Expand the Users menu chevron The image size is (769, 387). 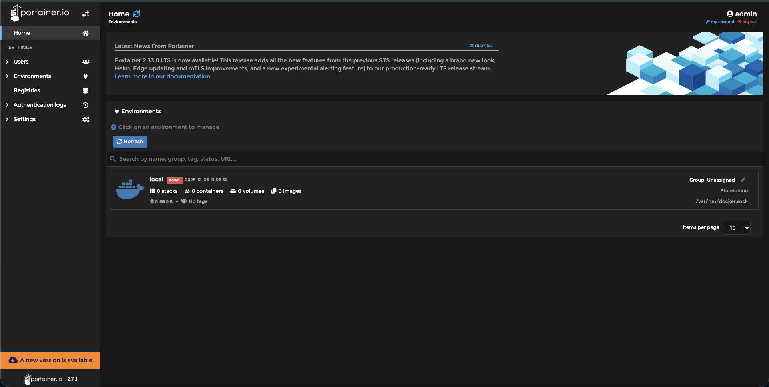pyautogui.click(x=7, y=62)
